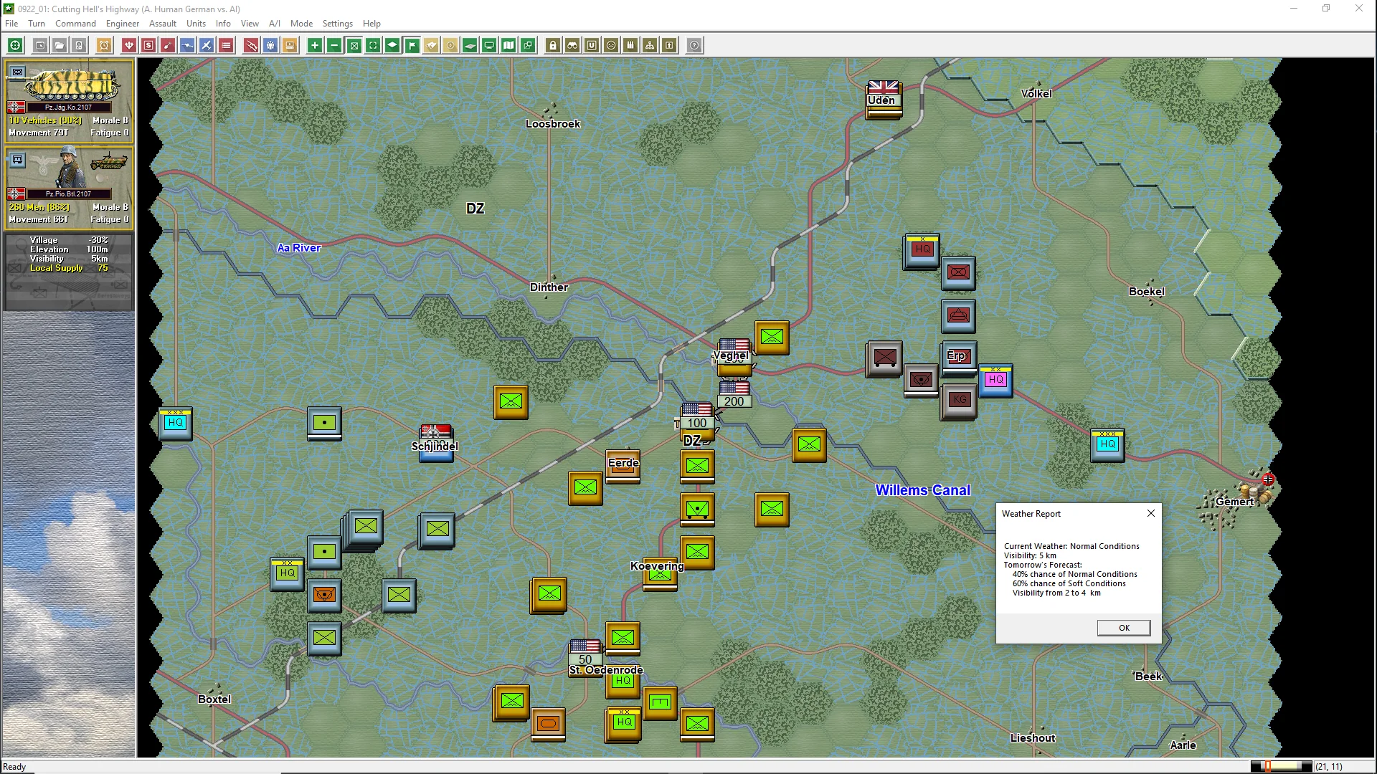Click the Local Supply 75 terrain info line

point(69,268)
